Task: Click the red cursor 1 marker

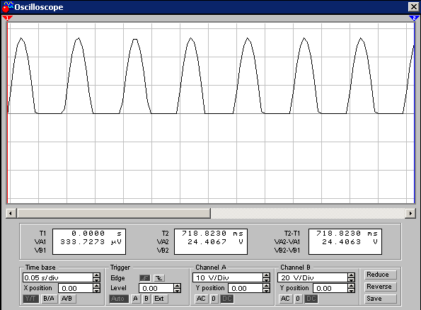Action: coord(7,18)
